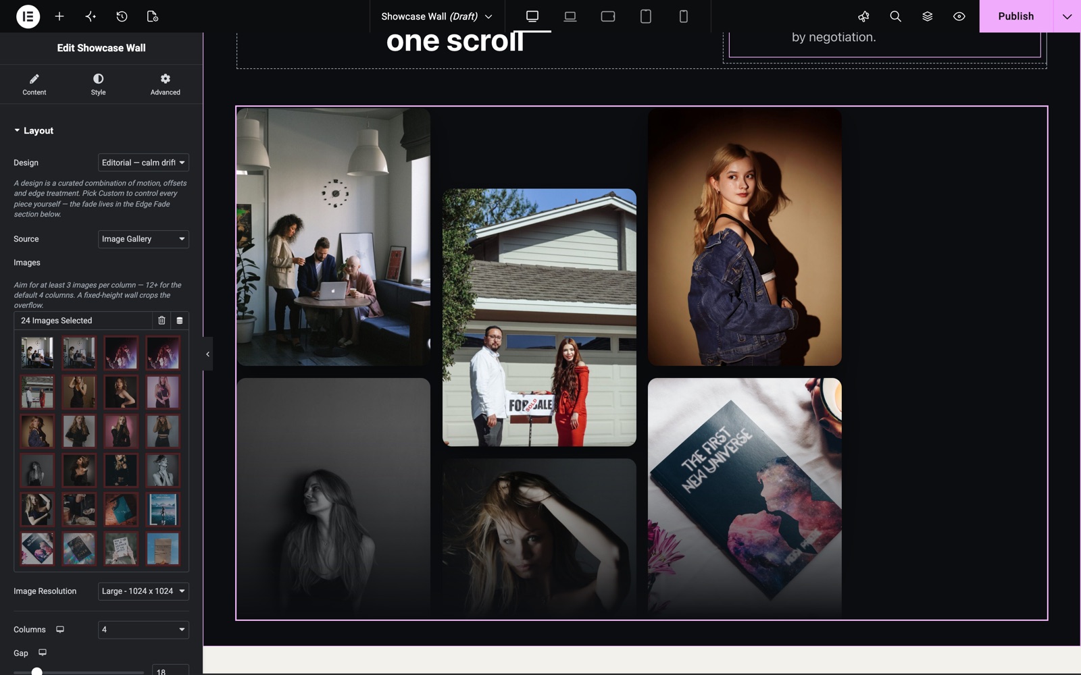Collapse the left editor panel

(x=207, y=354)
